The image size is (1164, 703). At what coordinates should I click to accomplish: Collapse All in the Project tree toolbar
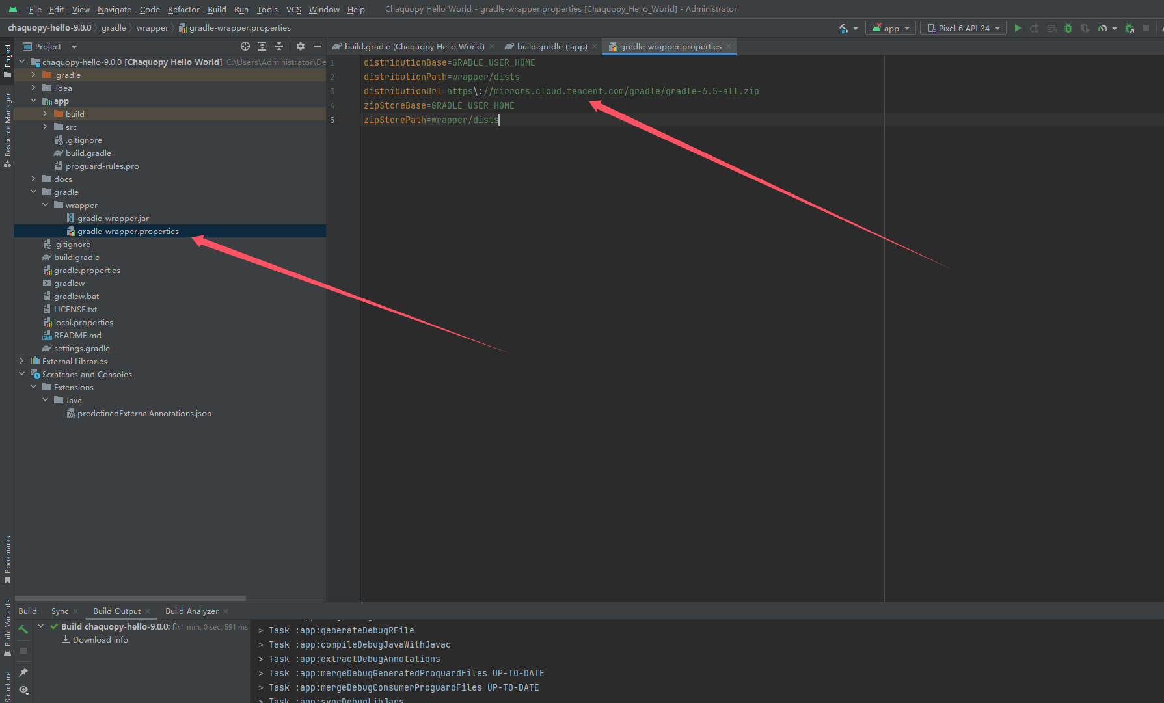click(x=278, y=46)
